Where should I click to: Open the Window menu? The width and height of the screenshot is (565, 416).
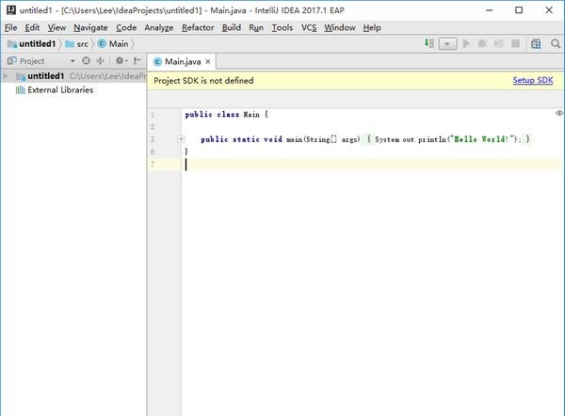point(340,27)
